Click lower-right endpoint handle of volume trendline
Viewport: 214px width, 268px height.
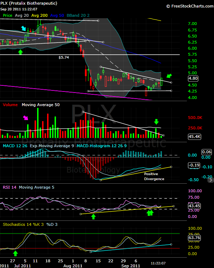(164, 135)
